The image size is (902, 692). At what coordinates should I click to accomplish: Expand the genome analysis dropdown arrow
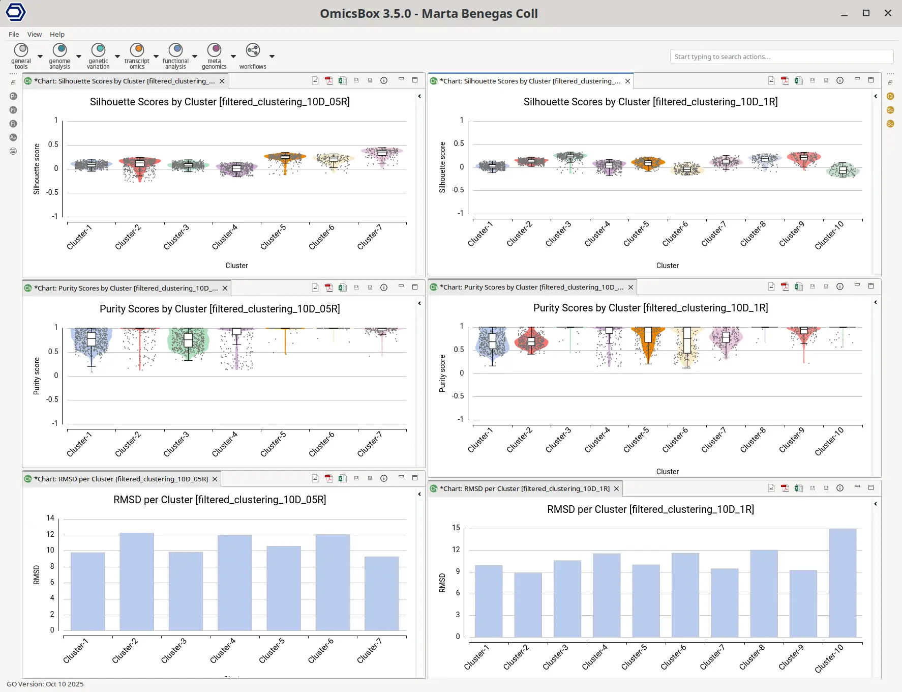(79, 56)
